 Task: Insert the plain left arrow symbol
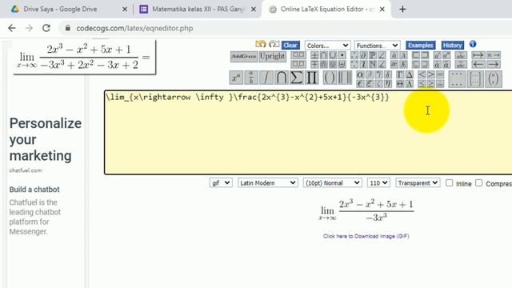(x=478, y=64)
